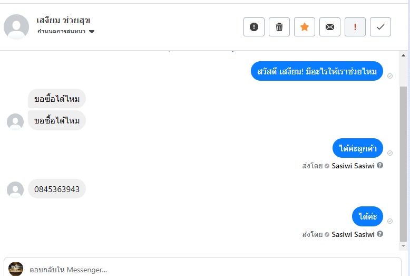The image size is (410, 276).
Task: Toggle the orange star follow-up icon
Action: 305,27
